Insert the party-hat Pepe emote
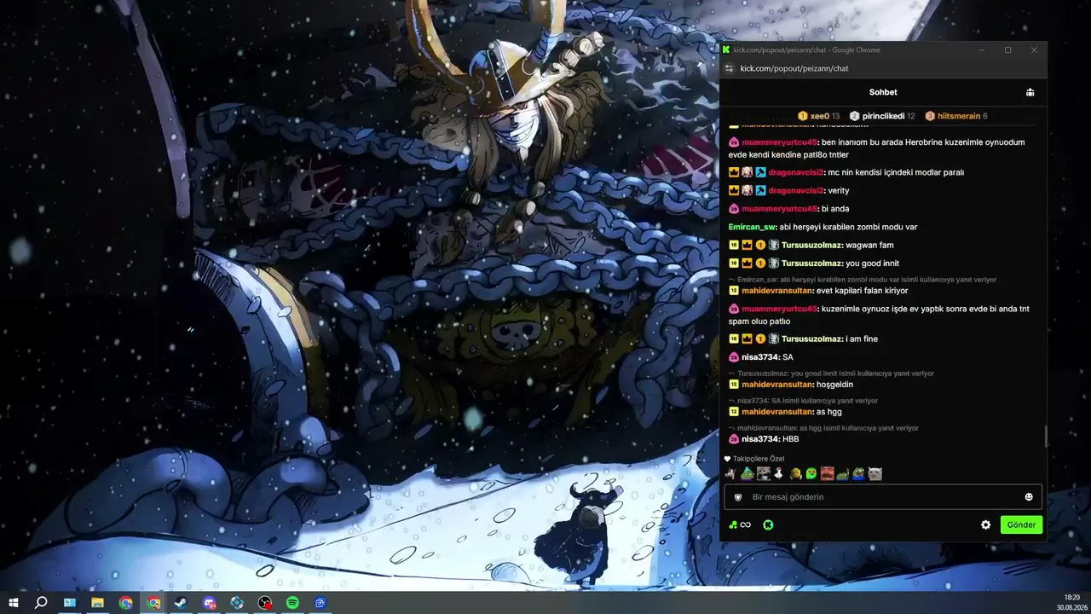This screenshot has width=1091, height=614. [x=747, y=473]
